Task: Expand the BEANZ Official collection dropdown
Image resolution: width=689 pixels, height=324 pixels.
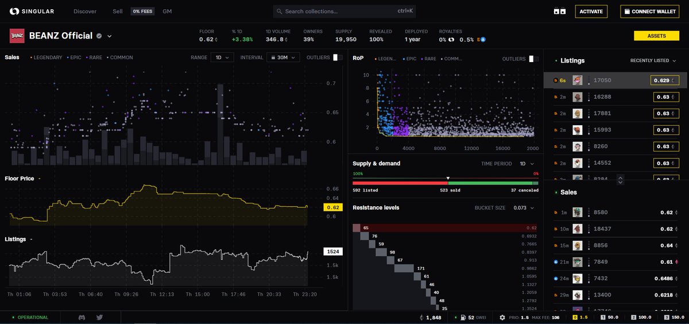Action: tap(109, 36)
